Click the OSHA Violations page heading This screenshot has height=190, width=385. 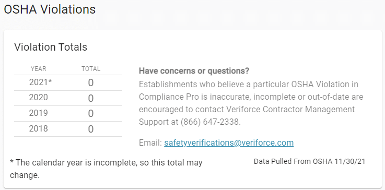[50, 9]
